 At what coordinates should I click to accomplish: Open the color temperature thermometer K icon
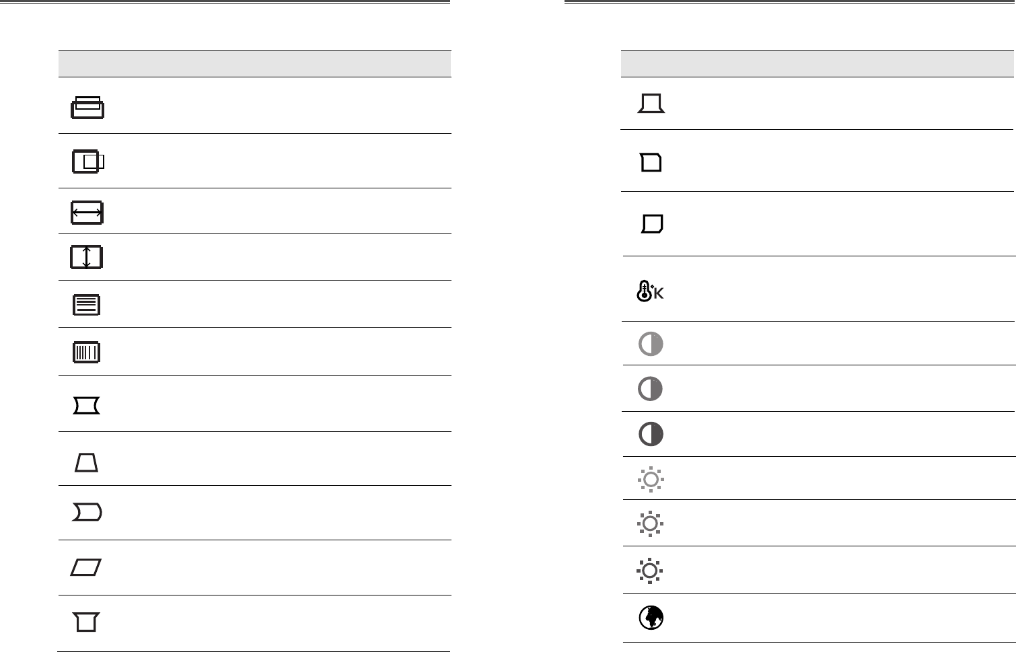[650, 291]
